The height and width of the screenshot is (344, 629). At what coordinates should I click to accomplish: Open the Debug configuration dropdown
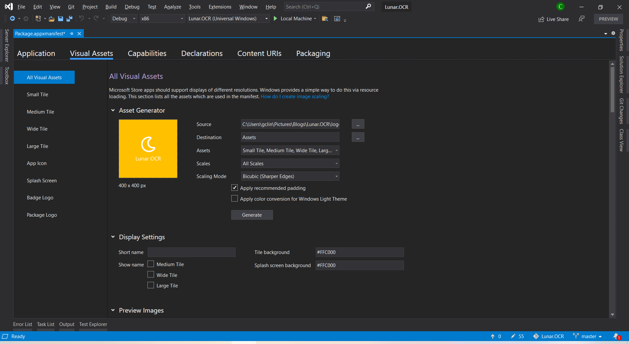coord(124,19)
